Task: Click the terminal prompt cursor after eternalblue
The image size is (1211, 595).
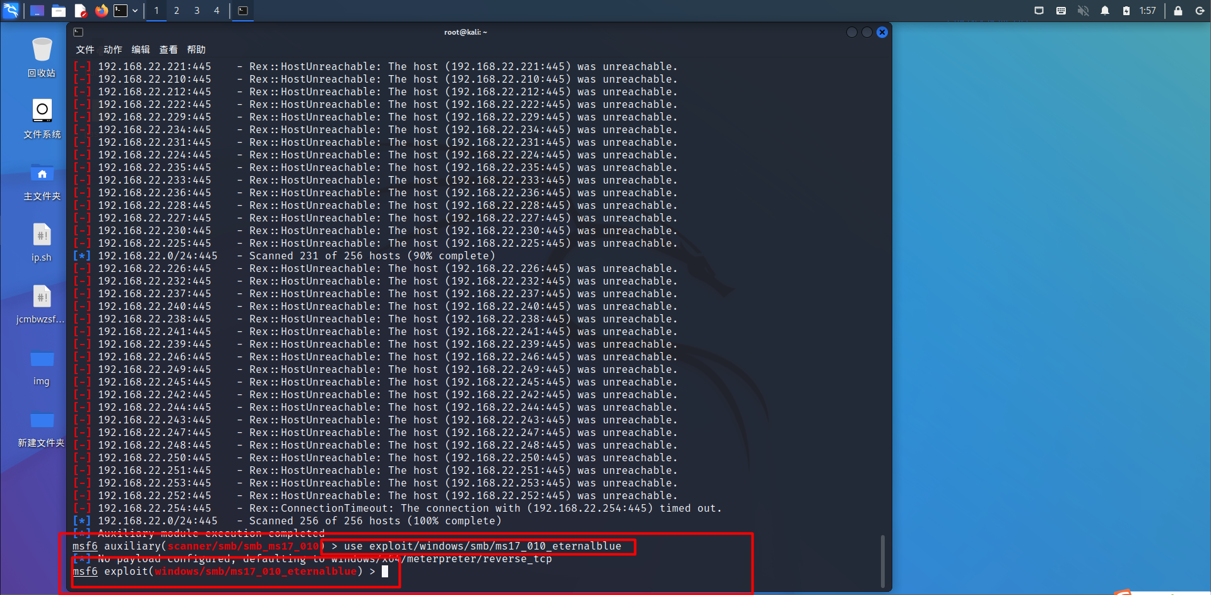Action: (385, 572)
